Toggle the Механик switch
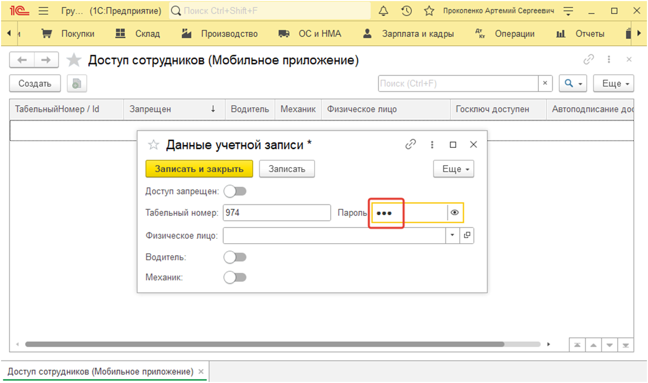The width and height of the screenshot is (648, 383). [x=234, y=278]
